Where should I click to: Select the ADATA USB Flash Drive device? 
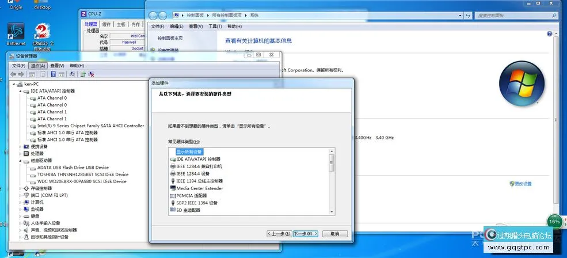click(73, 168)
